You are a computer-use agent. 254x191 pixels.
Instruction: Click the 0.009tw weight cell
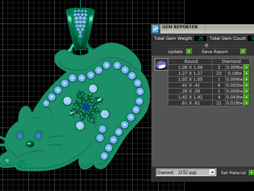(x=234, y=67)
